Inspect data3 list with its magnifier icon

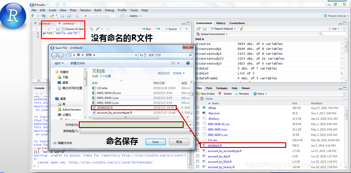(342, 73)
